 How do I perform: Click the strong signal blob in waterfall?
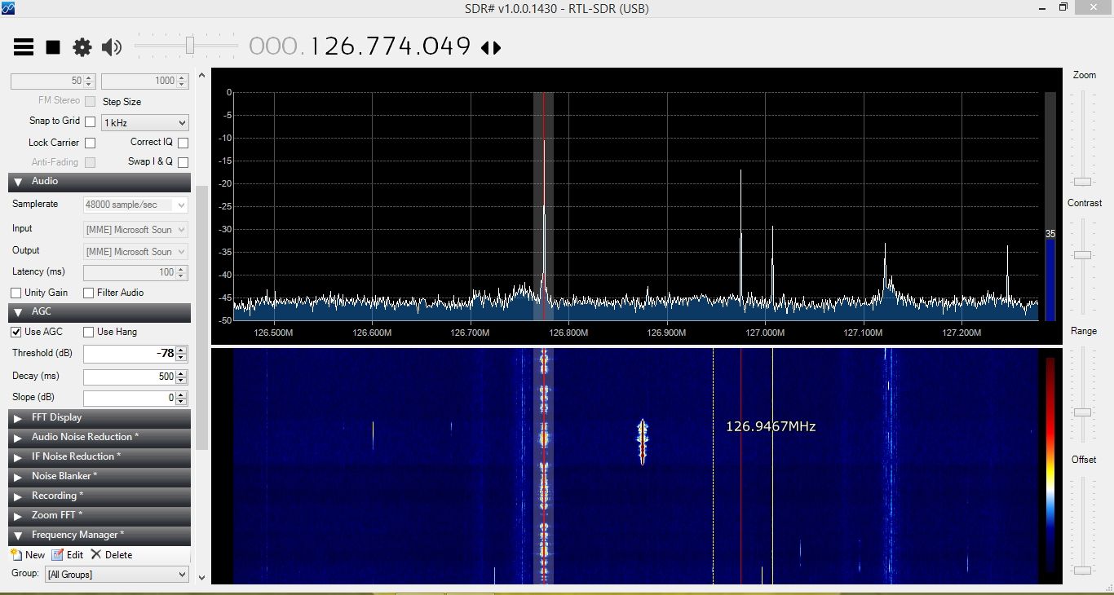(x=642, y=441)
